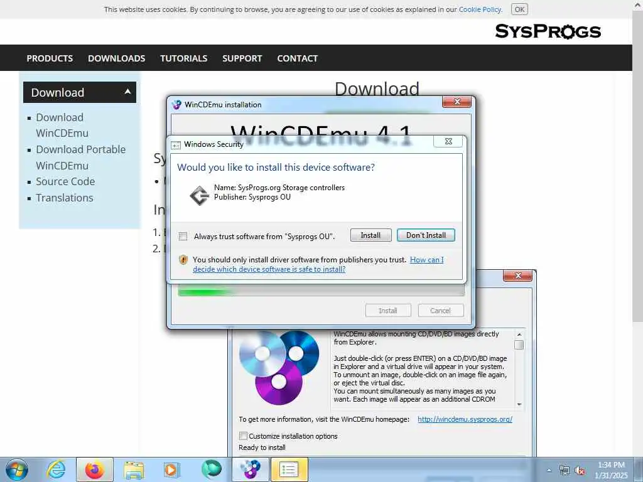The height and width of the screenshot is (482, 643).
Task: Open the SUPPORT menu
Action: click(242, 58)
